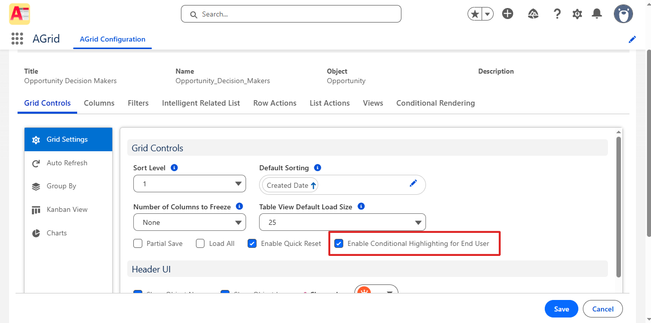
Task: Click the Auto Refresh icon
Action: tap(36, 163)
